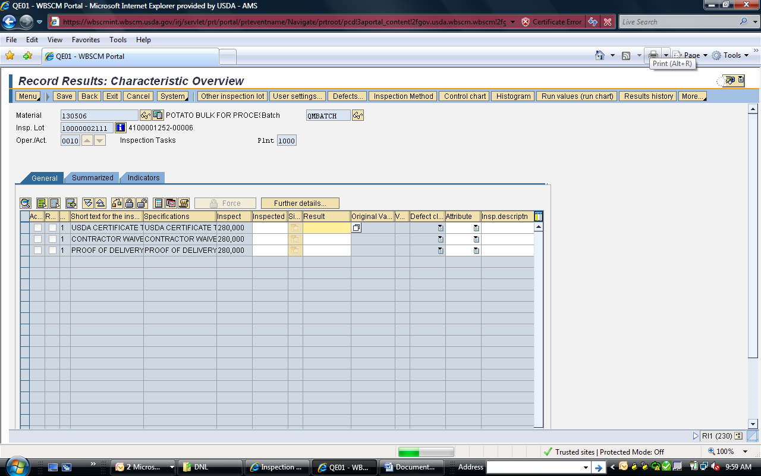Click the icon right of the Material glasses icon
This screenshot has width=761, height=476.
(158, 115)
